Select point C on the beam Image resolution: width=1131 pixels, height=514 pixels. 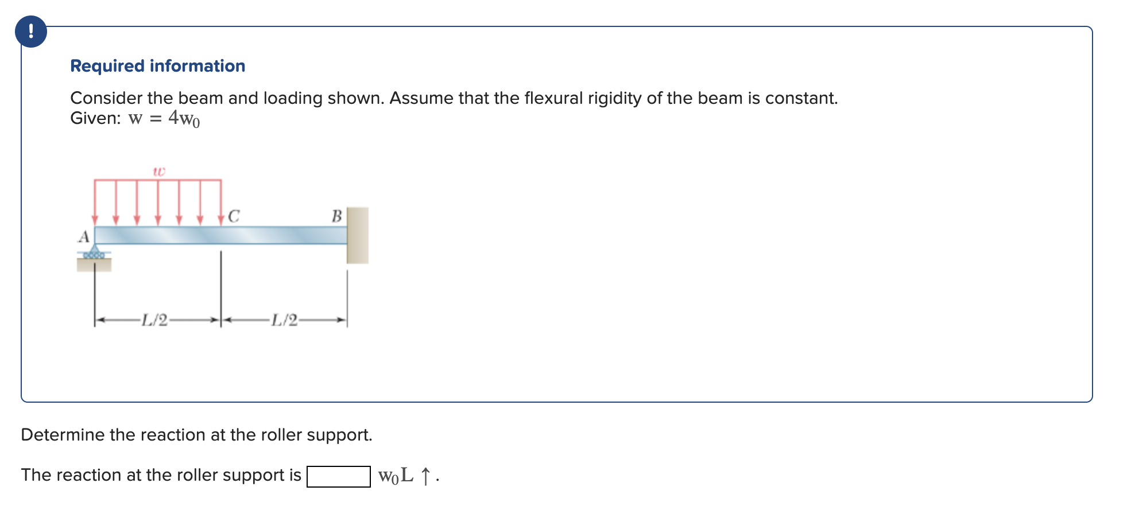(x=233, y=216)
